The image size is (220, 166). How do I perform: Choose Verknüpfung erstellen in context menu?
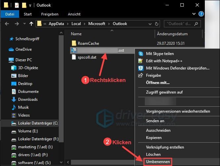click(x=165, y=147)
